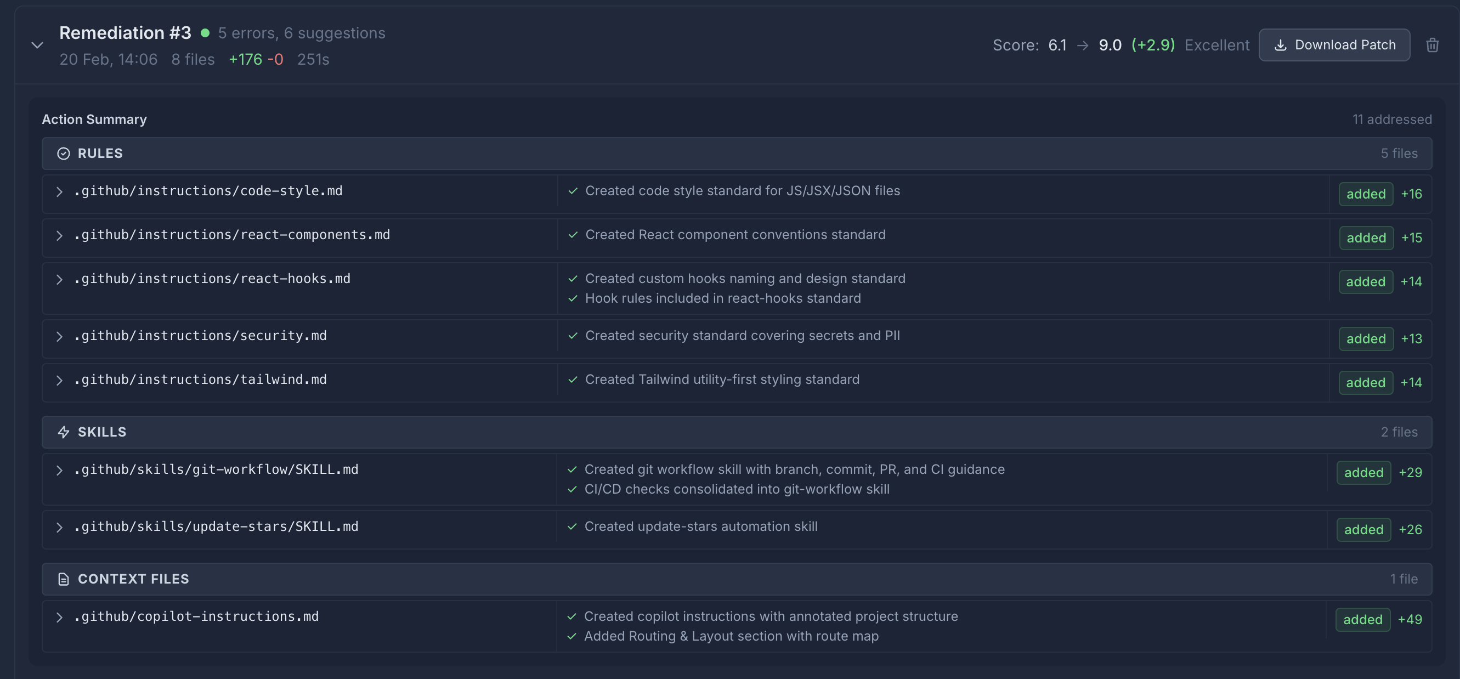
Task: Expand the git-workflow SKILL.md row
Action: [60, 470]
